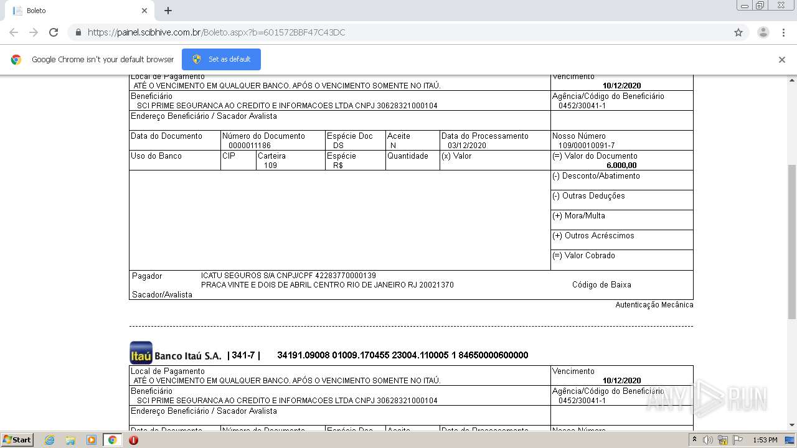Click the Show desktop button on the taskbar

click(x=790, y=440)
